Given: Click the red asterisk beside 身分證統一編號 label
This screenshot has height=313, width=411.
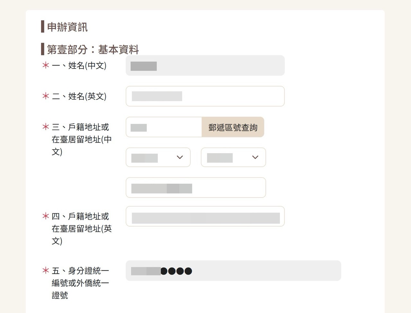Looking at the screenshot, I should tap(45, 271).
